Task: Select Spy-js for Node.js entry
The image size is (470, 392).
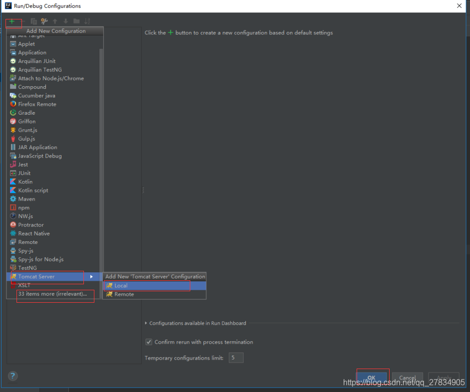Action: coord(53,259)
